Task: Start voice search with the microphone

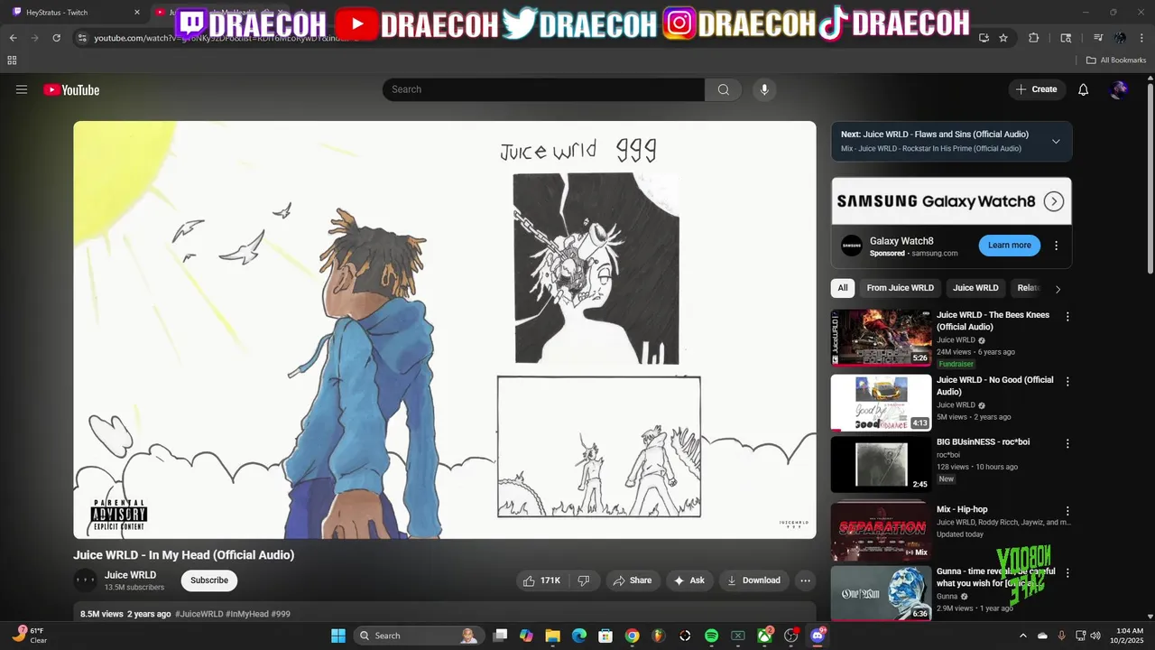Action: tap(764, 89)
